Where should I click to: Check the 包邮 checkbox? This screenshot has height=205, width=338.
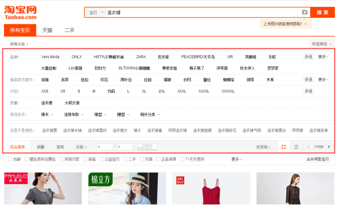10,159
